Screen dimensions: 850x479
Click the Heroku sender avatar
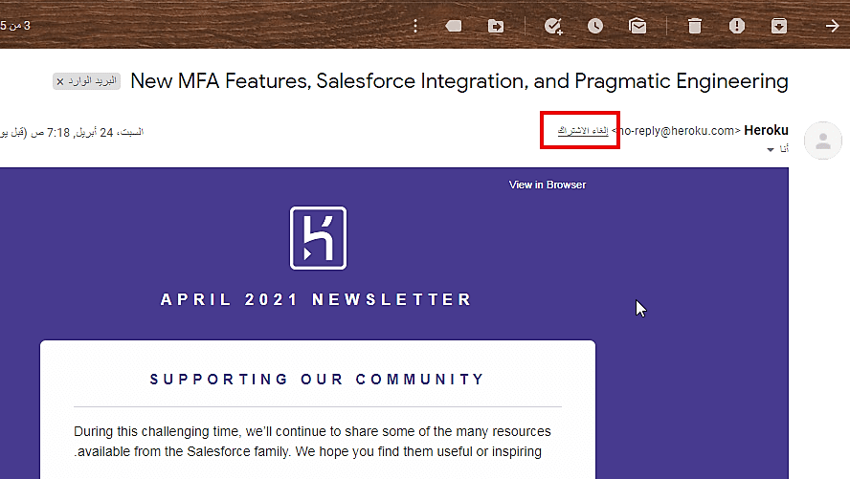point(822,141)
